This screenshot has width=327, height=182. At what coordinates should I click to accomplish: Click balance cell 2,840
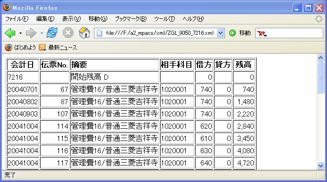244,126
